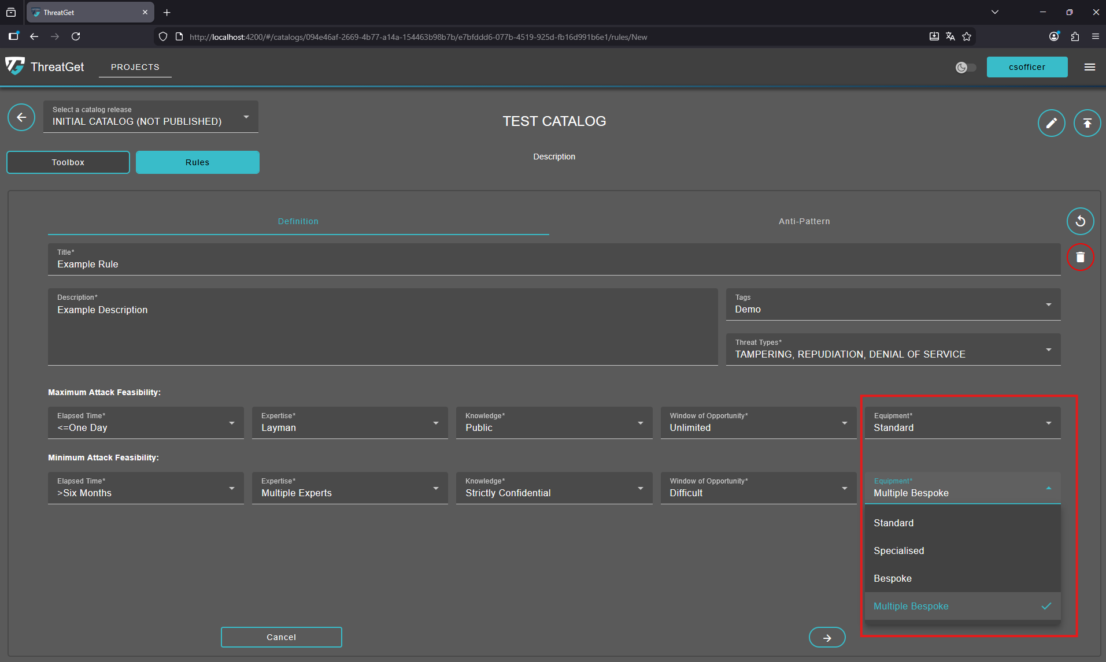Viewport: 1106px width, 662px height.
Task: Select the Specialised equipment option
Action: [898, 551]
